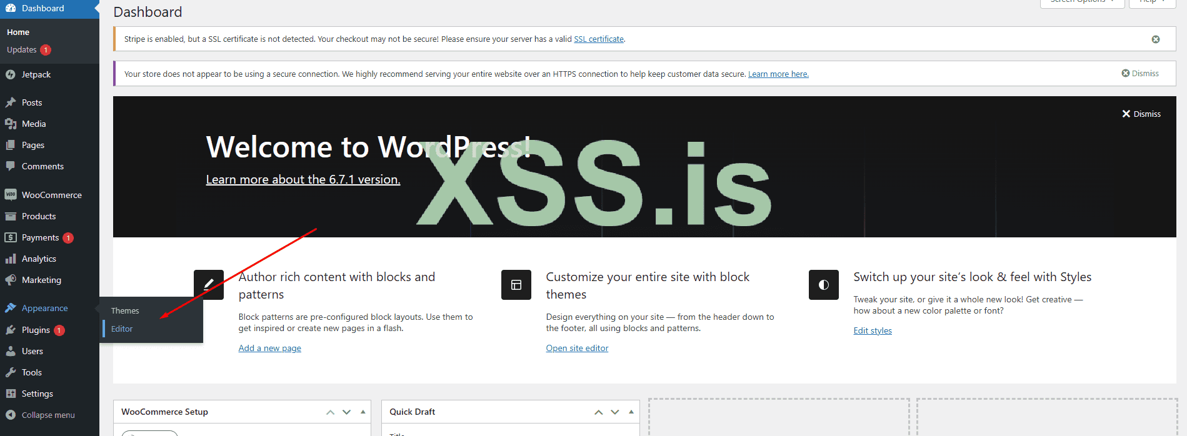Click the layout icon for site customization
Image resolution: width=1187 pixels, height=436 pixels.
tap(516, 285)
